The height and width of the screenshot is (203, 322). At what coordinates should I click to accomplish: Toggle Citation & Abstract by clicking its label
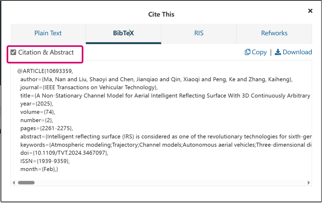click(46, 52)
